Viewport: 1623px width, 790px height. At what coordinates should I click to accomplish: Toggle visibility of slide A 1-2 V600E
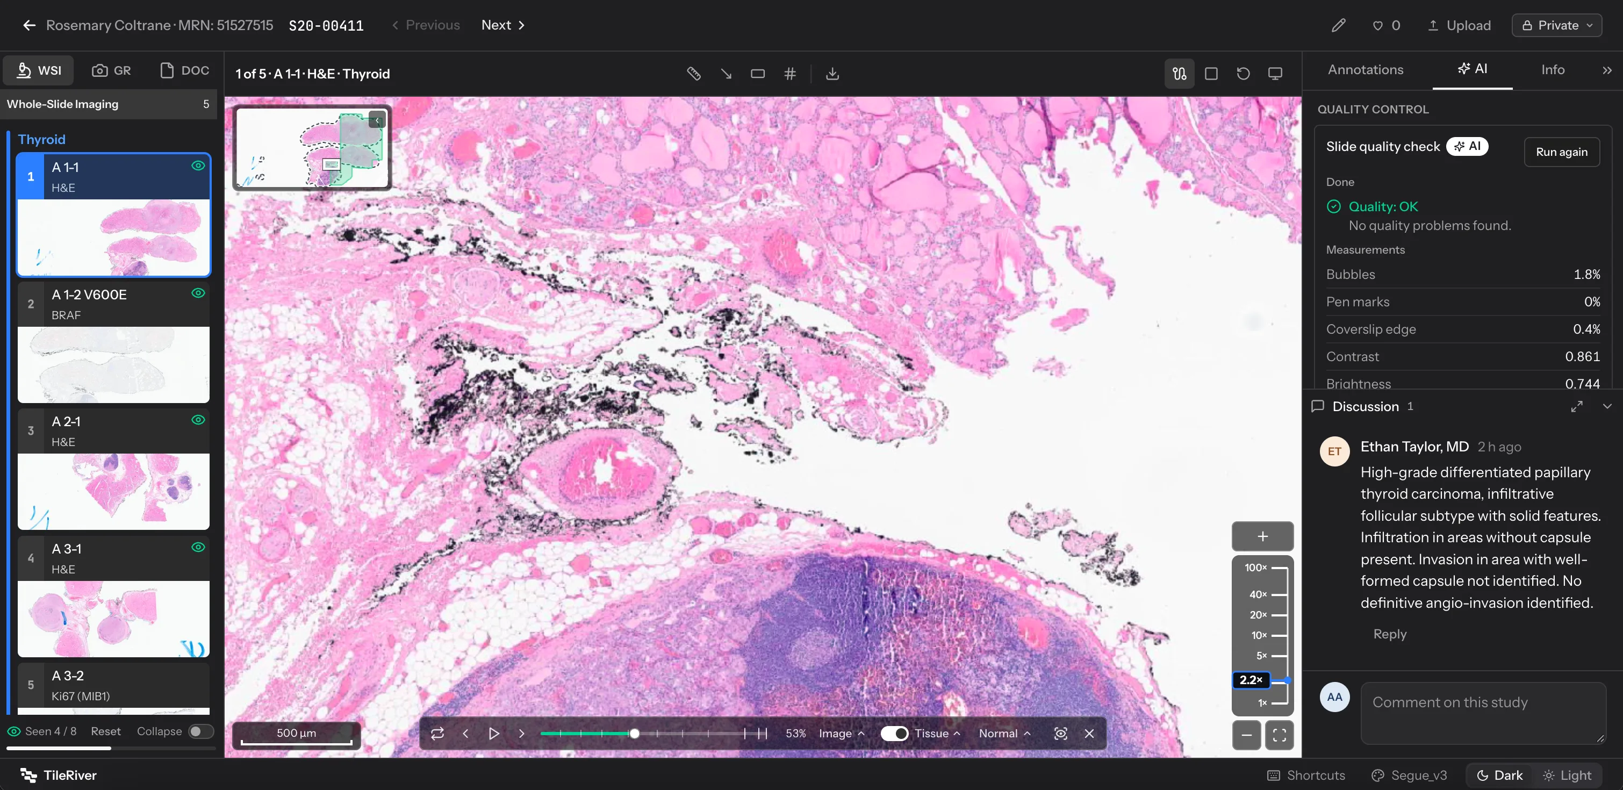coord(198,293)
